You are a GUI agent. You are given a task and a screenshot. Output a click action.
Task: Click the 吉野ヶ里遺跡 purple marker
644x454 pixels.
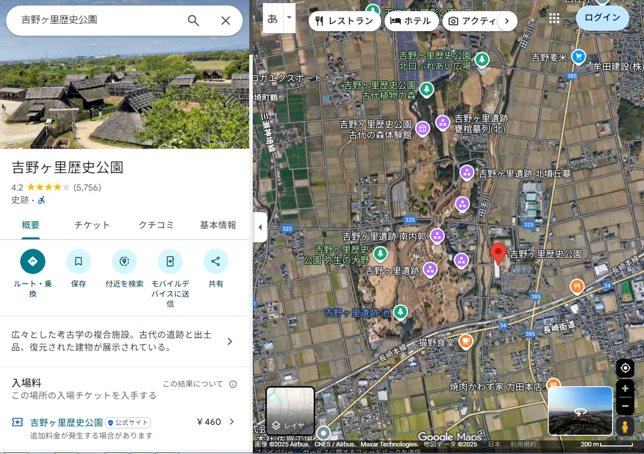430,270
